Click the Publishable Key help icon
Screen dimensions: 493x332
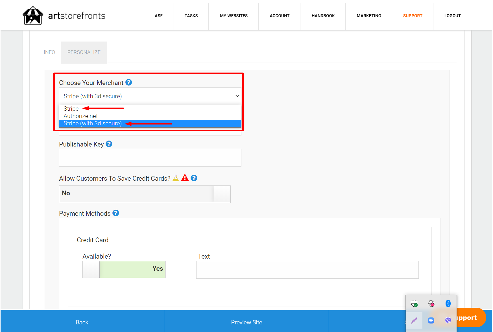[x=109, y=144]
